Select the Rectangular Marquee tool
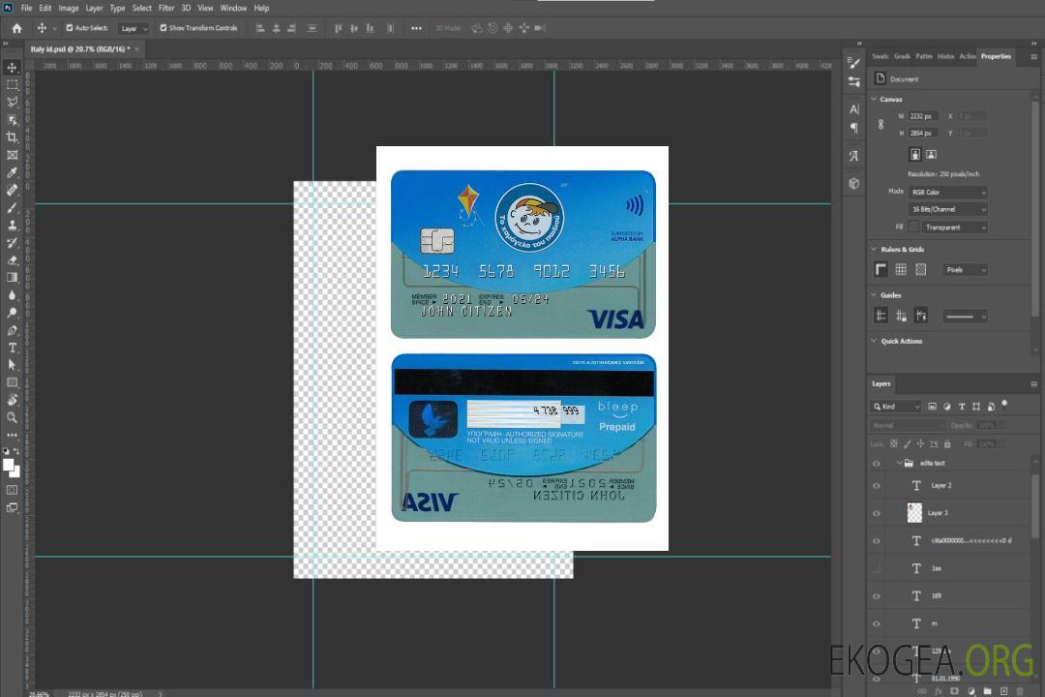Viewport: 1045px width, 697px height. [12, 85]
